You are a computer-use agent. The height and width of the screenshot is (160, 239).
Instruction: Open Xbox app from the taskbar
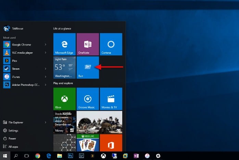tap(103, 156)
